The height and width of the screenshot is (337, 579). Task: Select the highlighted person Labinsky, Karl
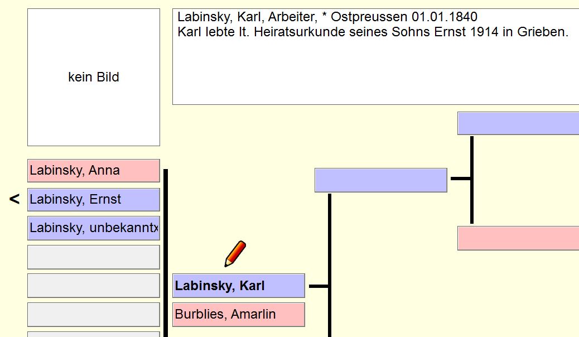click(239, 286)
